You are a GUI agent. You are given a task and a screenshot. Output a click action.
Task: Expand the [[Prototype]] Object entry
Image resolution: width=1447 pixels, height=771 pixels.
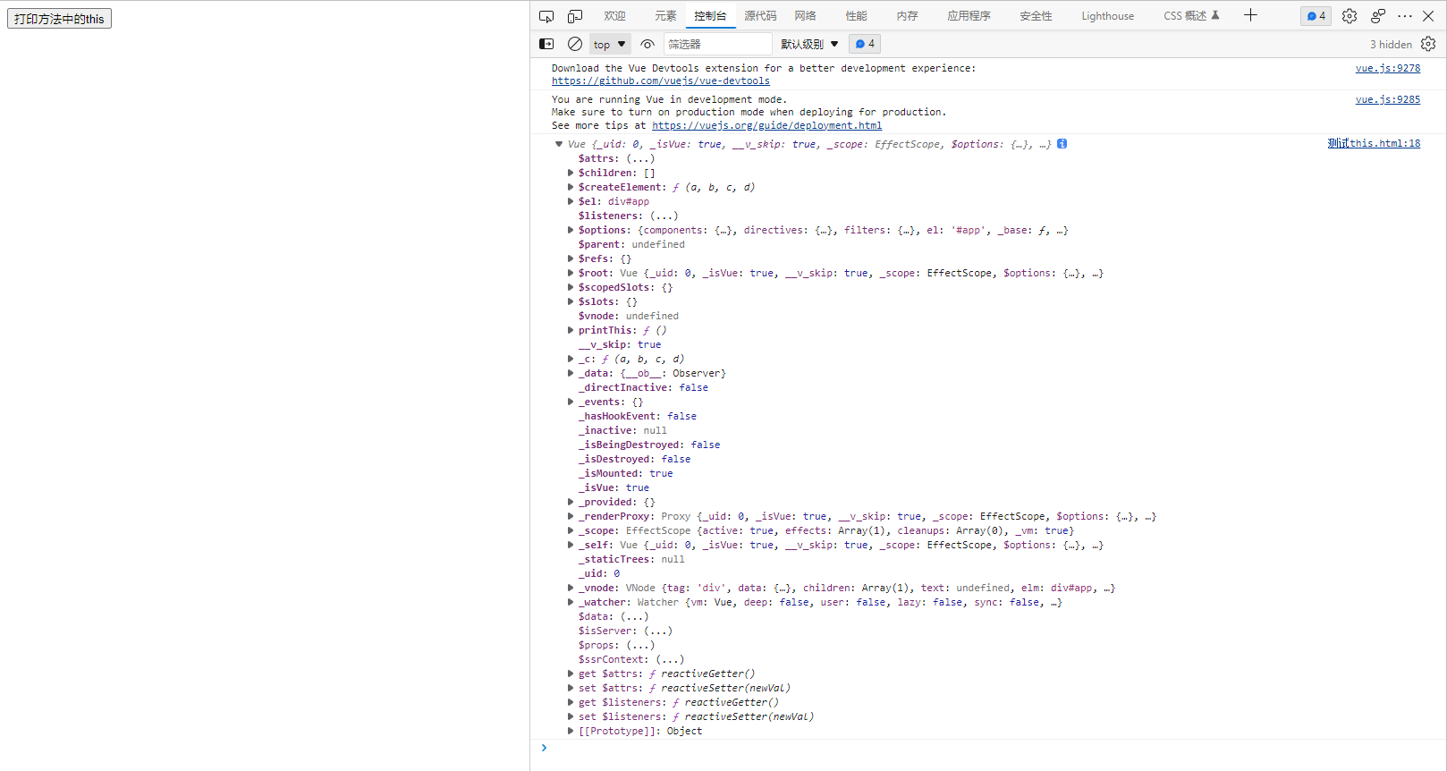pyautogui.click(x=571, y=731)
